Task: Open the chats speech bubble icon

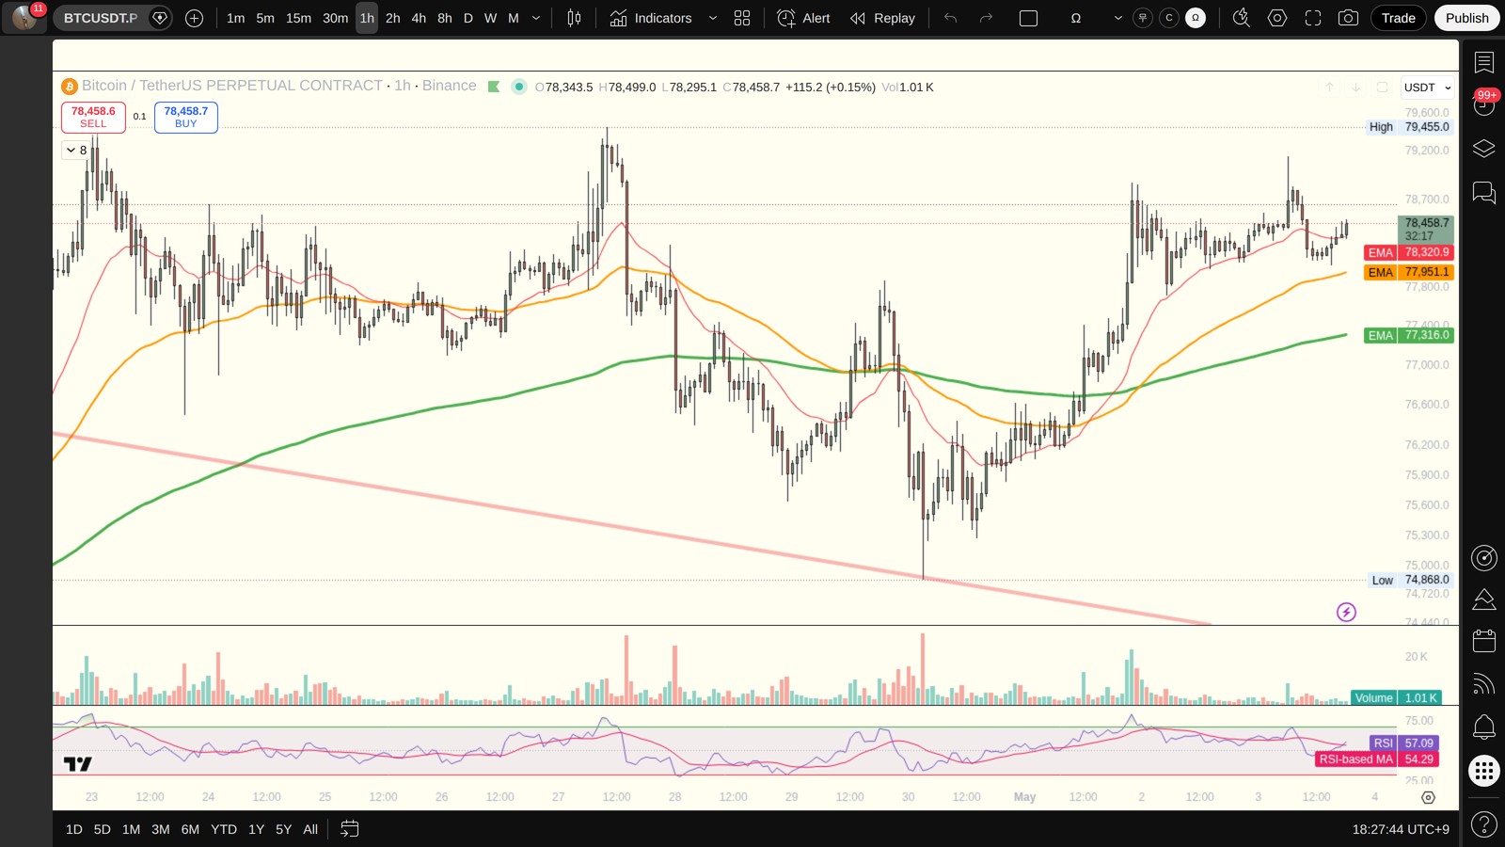Action: pyautogui.click(x=1484, y=193)
